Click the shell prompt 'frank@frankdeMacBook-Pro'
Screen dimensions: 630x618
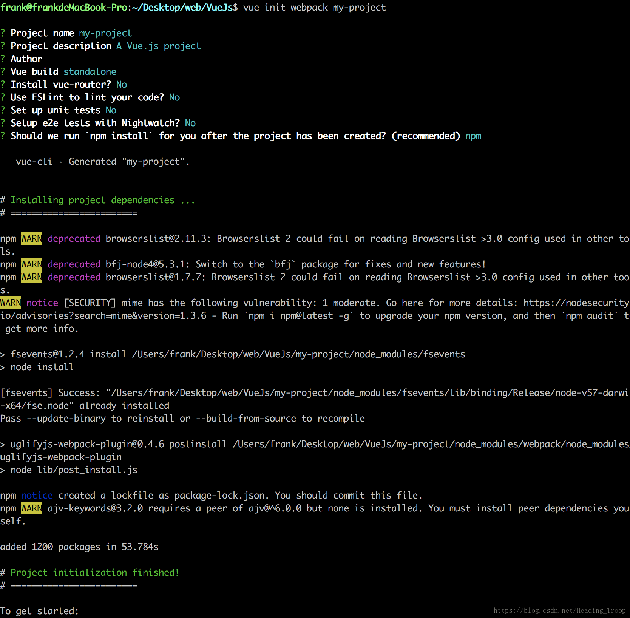pyautogui.click(x=64, y=8)
